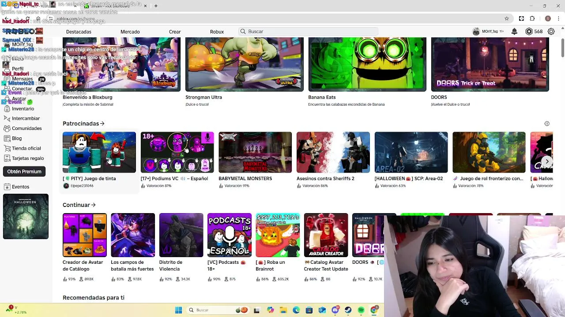The image size is (565, 317).
Task: Open Microsoft Edge from taskbar
Action: point(296,310)
